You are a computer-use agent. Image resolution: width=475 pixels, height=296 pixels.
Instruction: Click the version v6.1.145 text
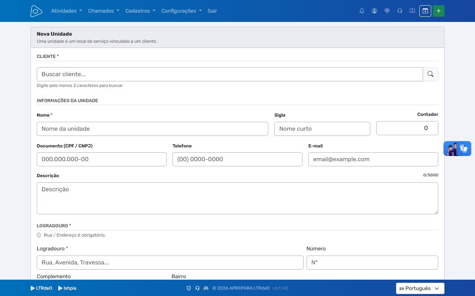click(x=281, y=288)
